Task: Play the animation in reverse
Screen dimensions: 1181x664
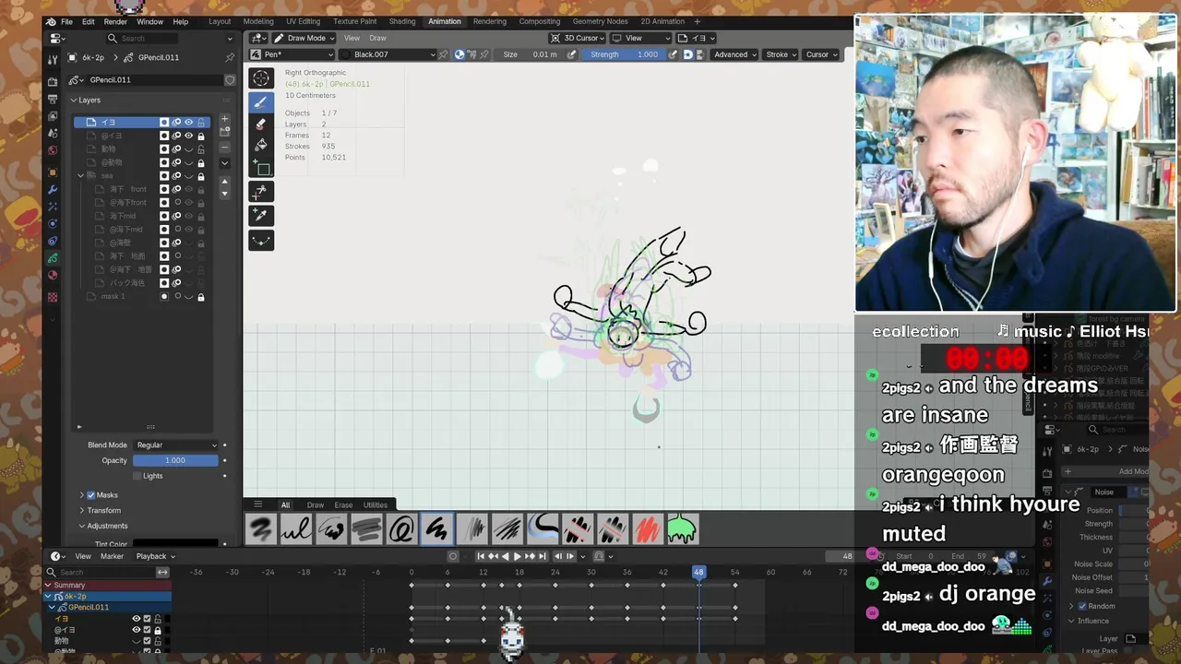Action: [x=505, y=556]
